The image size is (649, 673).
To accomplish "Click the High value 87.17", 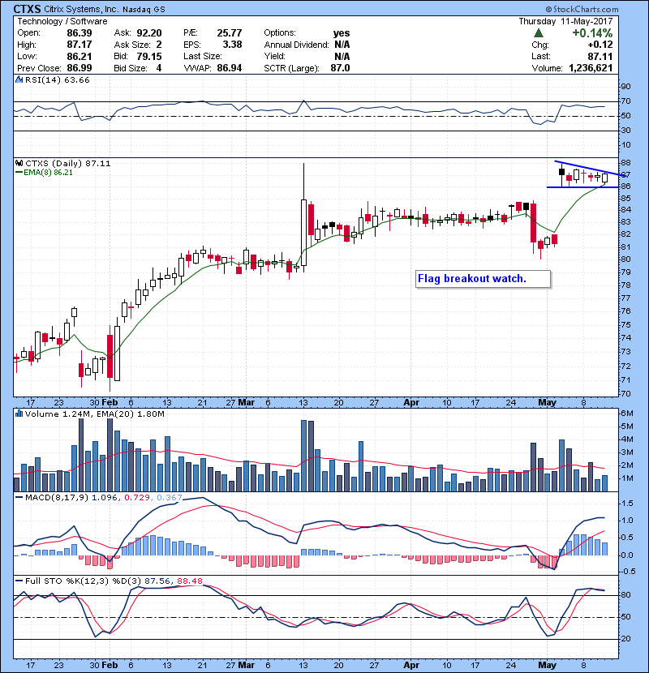I will (x=79, y=45).
